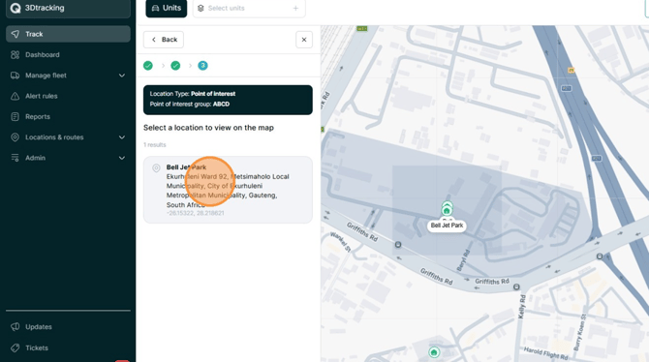Click the Manage fleet truck icon
The image size is (649, 362).
pyautogui.click(x=15, y=75)
